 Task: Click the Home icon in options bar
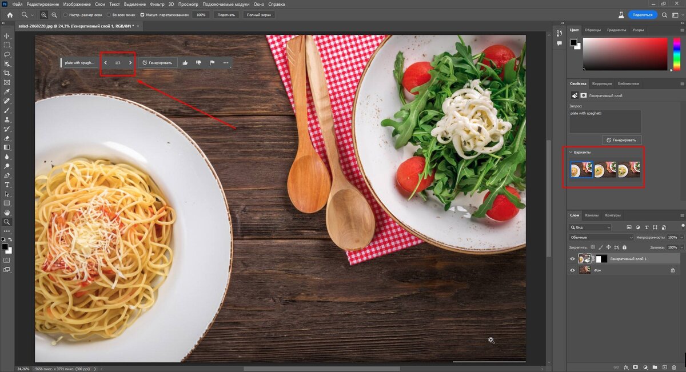tap(10, 14)
